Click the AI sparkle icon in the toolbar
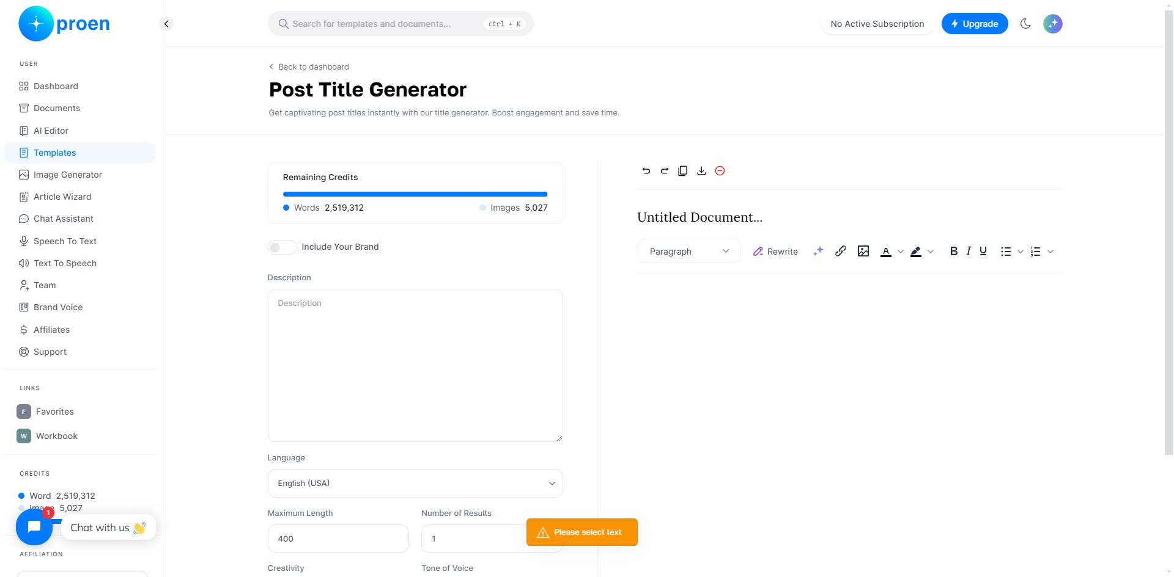Screen dimensions: 1174x577 818,251
